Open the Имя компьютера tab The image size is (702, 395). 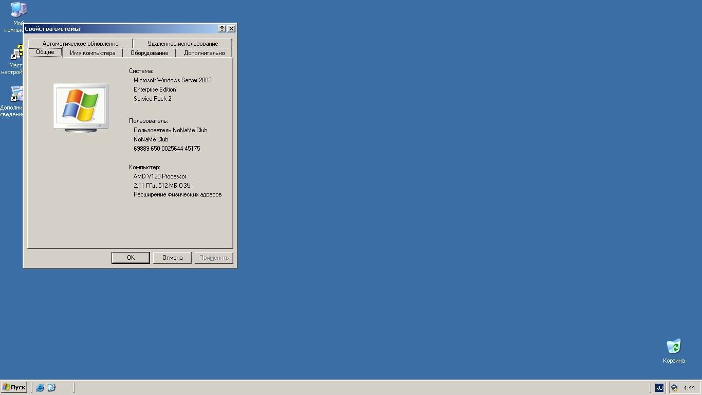pyautogui.click(x=93, y=53)
